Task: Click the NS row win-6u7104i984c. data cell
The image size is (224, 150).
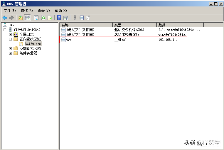Action: pyautogui.click(x=172, y=35)
